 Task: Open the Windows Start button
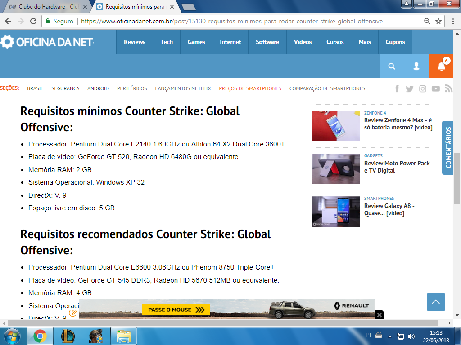pos(12,336)
